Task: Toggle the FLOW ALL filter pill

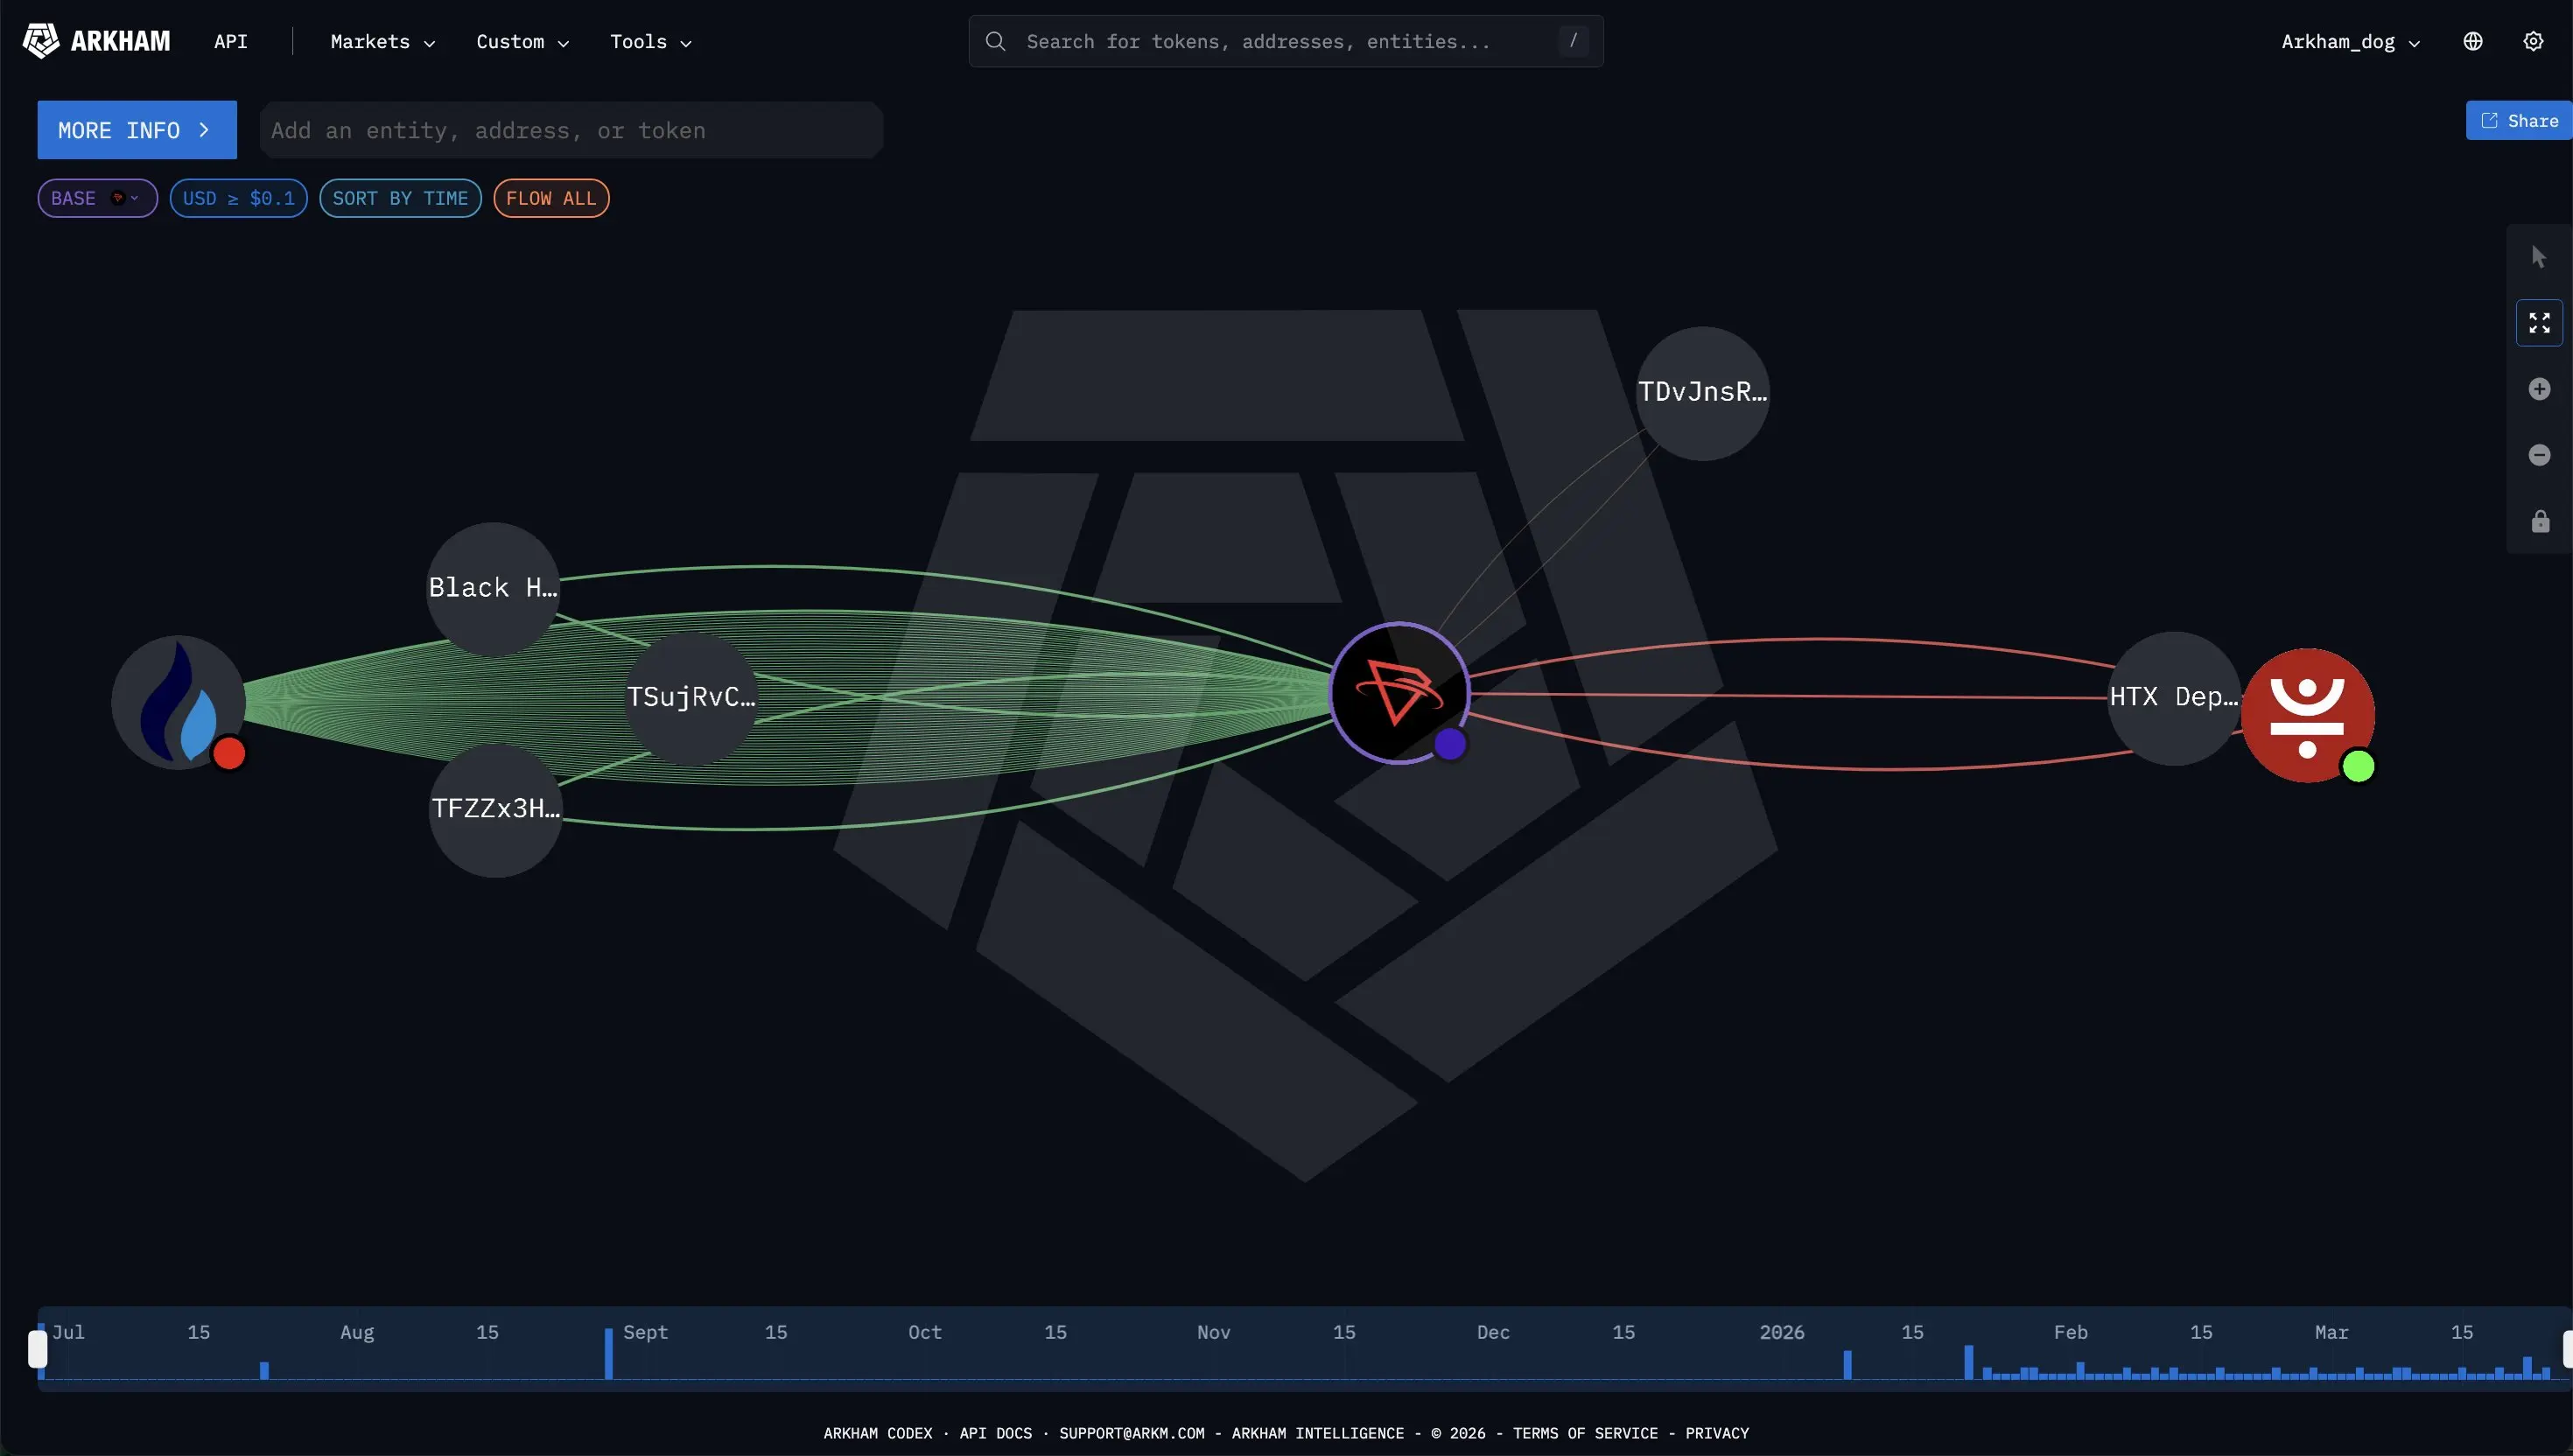Action: click(550, 198)
